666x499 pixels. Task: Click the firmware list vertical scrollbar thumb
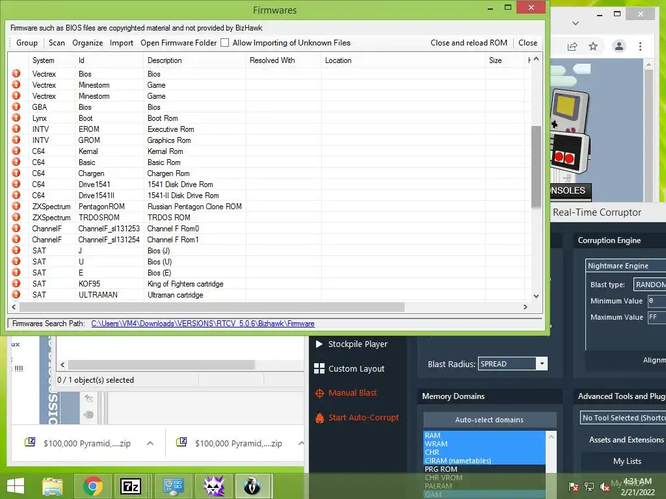click(536, 167)
